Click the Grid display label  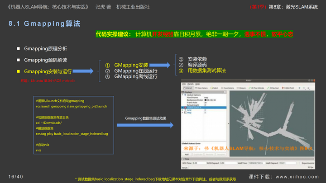pos(189,110)
